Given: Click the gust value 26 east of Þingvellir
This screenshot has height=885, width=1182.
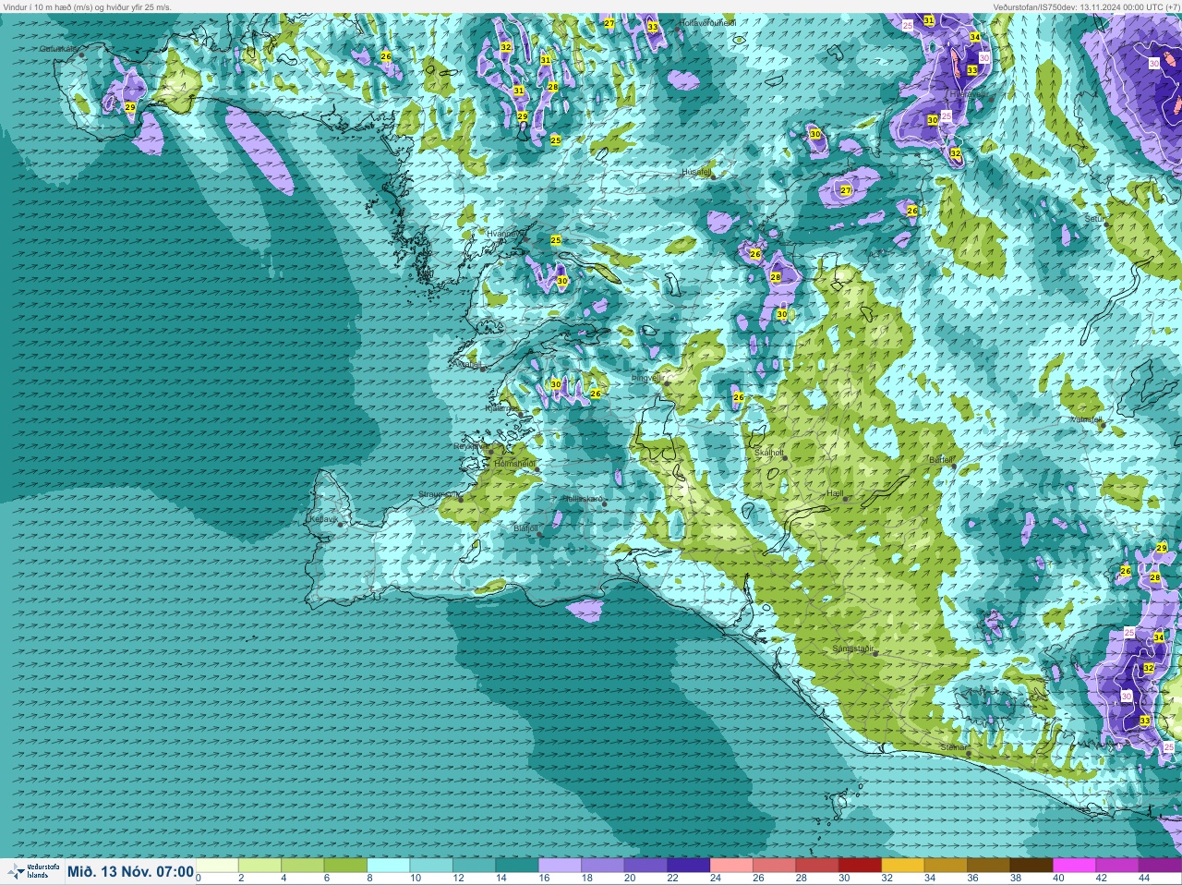Looking at the screenshot, I should coord(738,398).
